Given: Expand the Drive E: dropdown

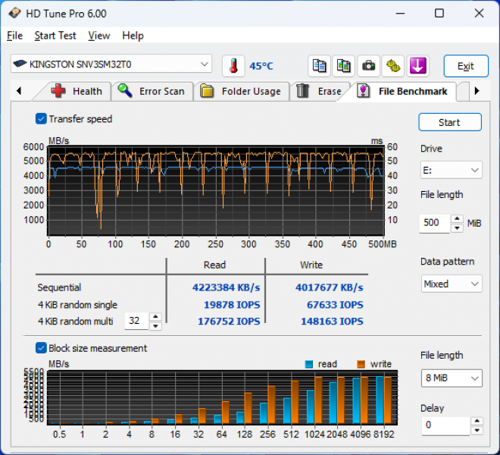Looking at the screenshot, I should point(451,170).
